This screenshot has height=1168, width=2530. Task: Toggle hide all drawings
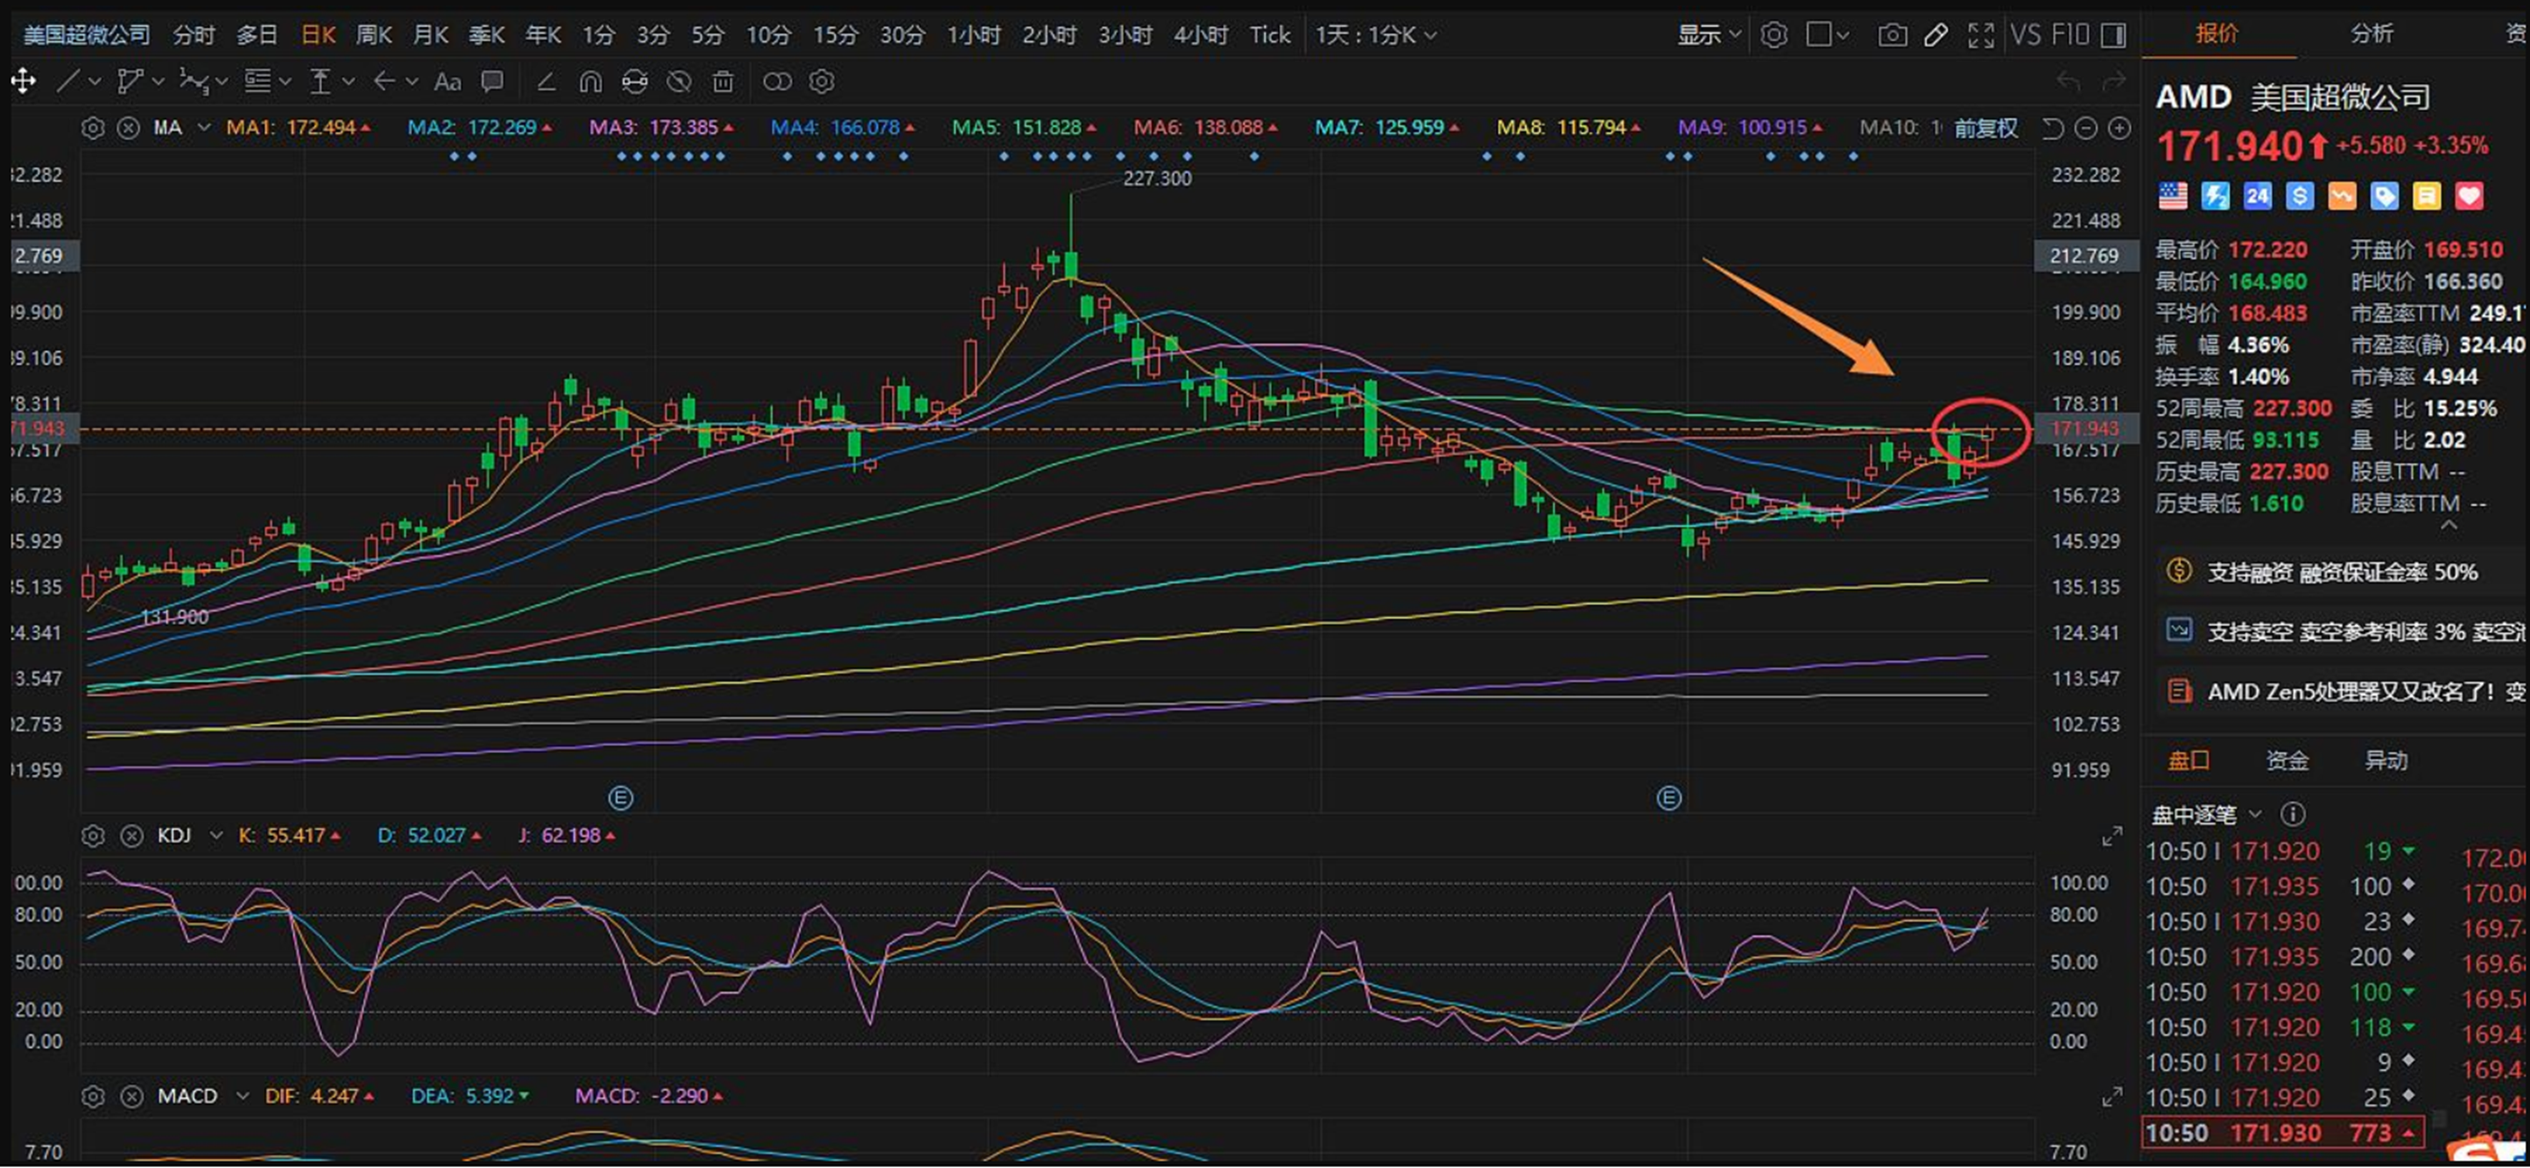tap(678, 81)
